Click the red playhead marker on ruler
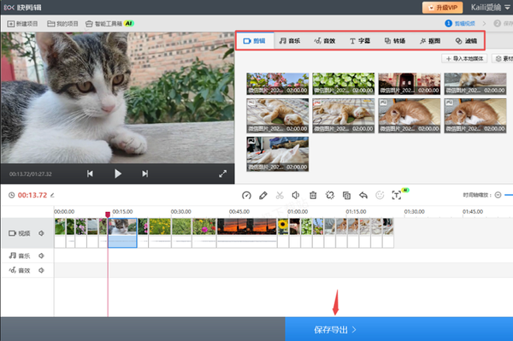Screen dimensions: 513x341 [108, 215]
